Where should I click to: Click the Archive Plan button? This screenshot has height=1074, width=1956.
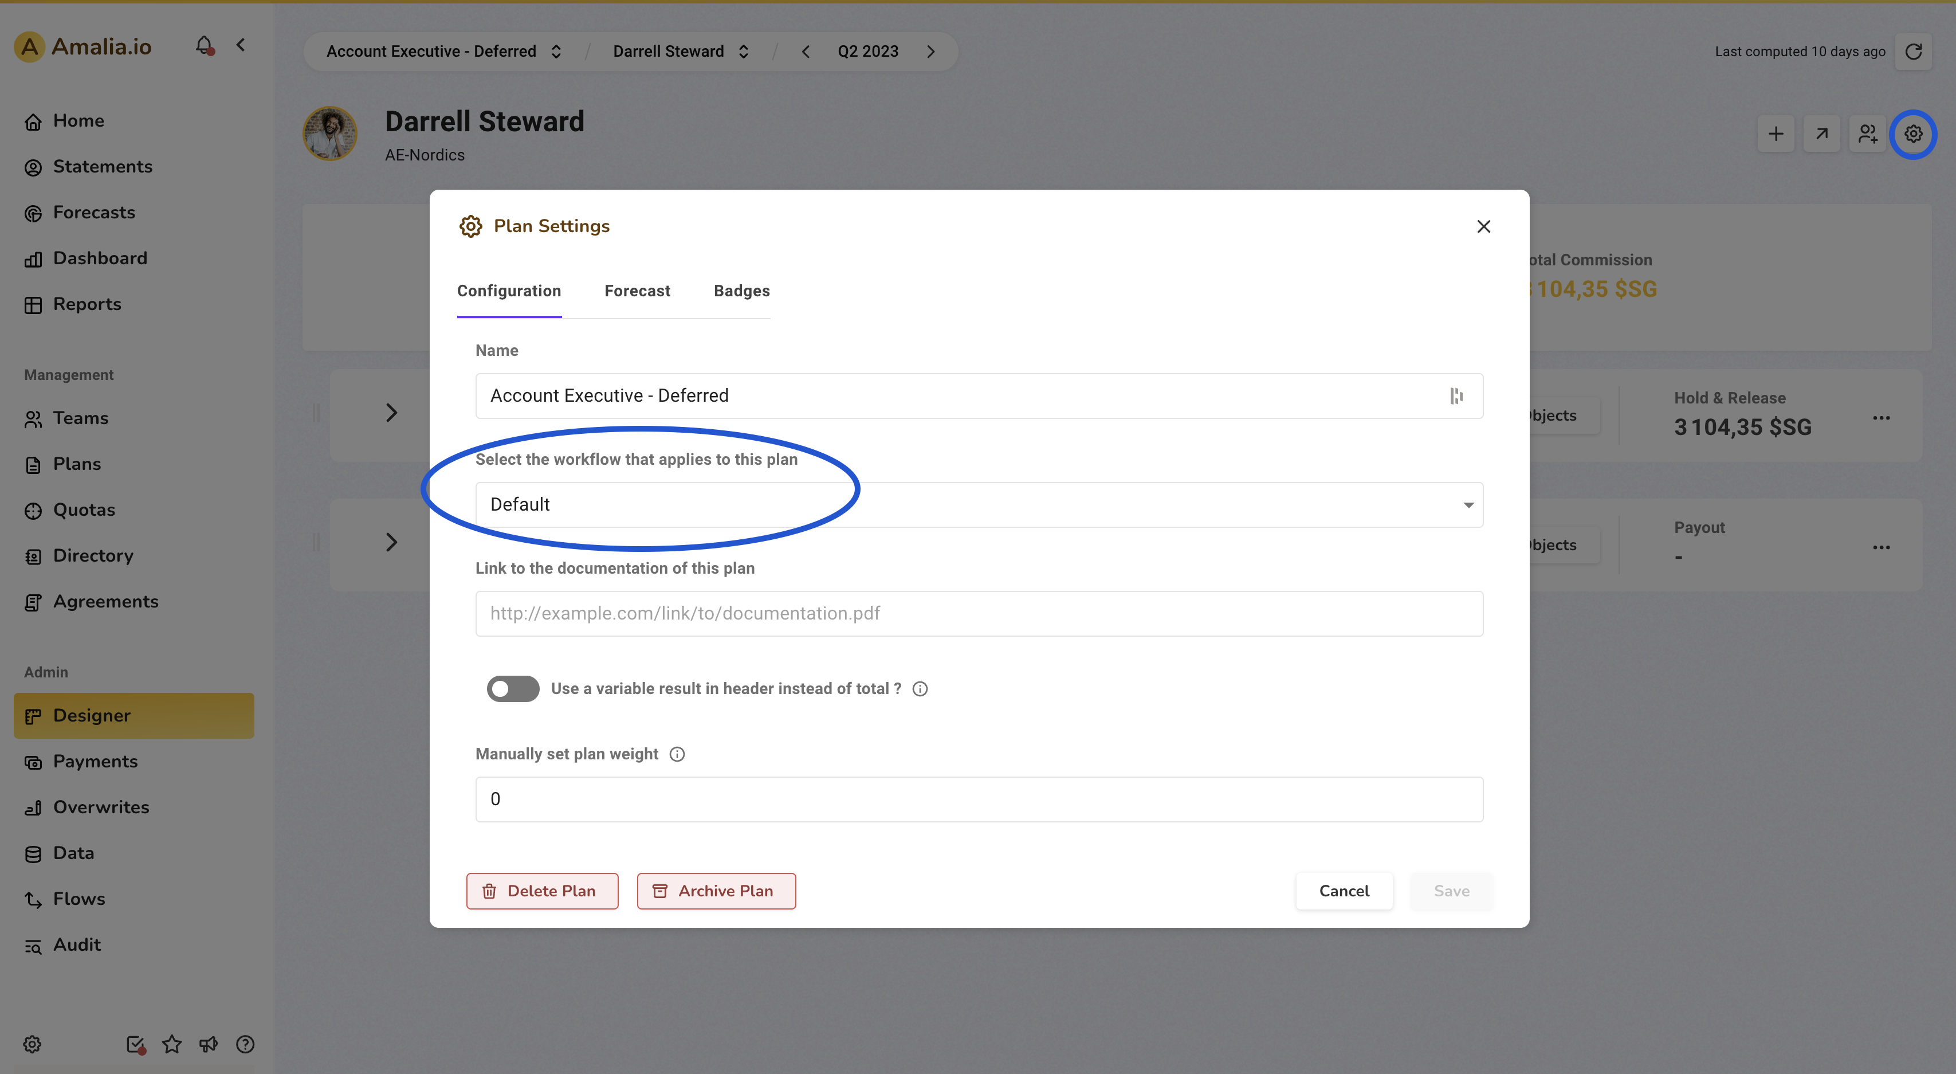click(x=716, y=891)
